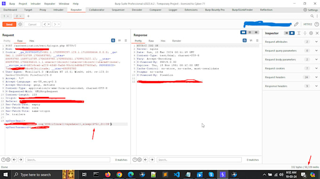
Task: Add a new Repeater tab
Action: click(28, 16)
